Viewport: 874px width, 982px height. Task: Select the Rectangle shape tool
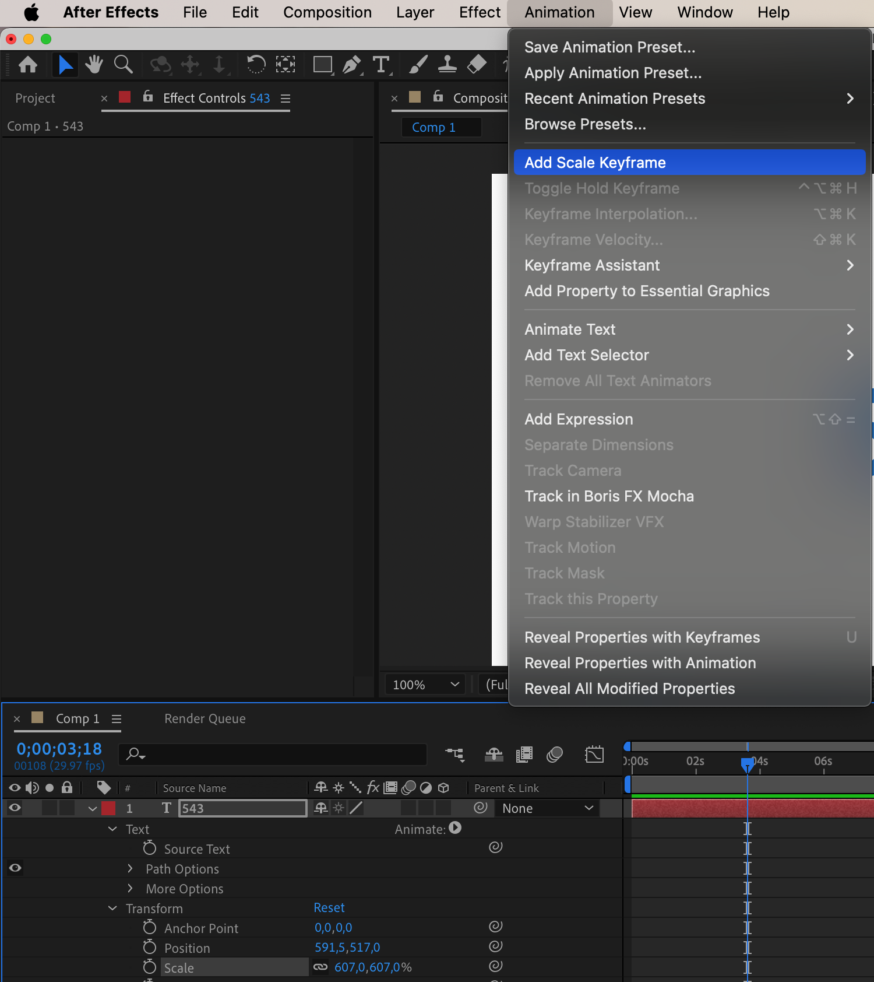click(x=322, y=64)
